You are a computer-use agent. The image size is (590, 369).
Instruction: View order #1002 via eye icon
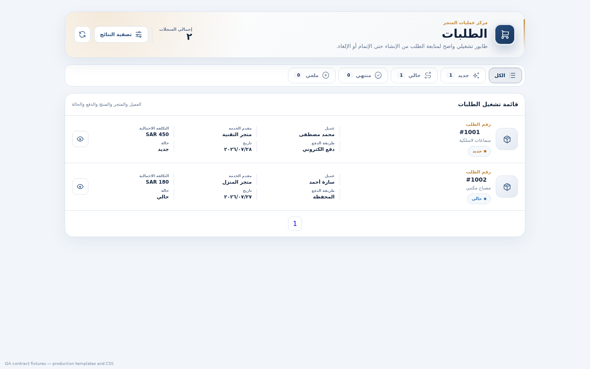80,187
